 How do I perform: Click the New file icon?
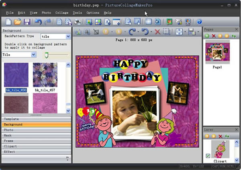(8, 22)
